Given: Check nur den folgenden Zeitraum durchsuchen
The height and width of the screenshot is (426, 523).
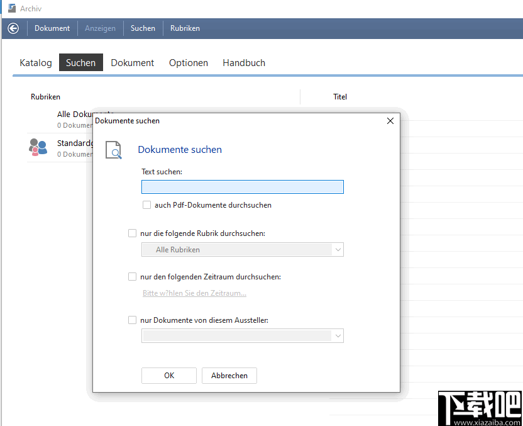Looking at the screenshot, I should (133, 276).
